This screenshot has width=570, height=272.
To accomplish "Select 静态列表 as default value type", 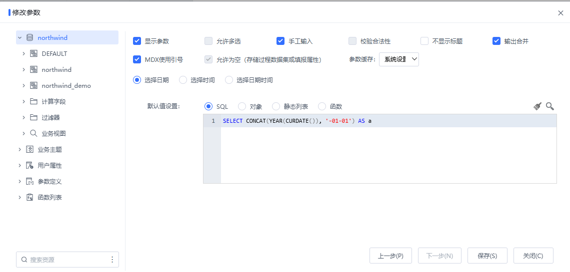I will coord(276,106).
